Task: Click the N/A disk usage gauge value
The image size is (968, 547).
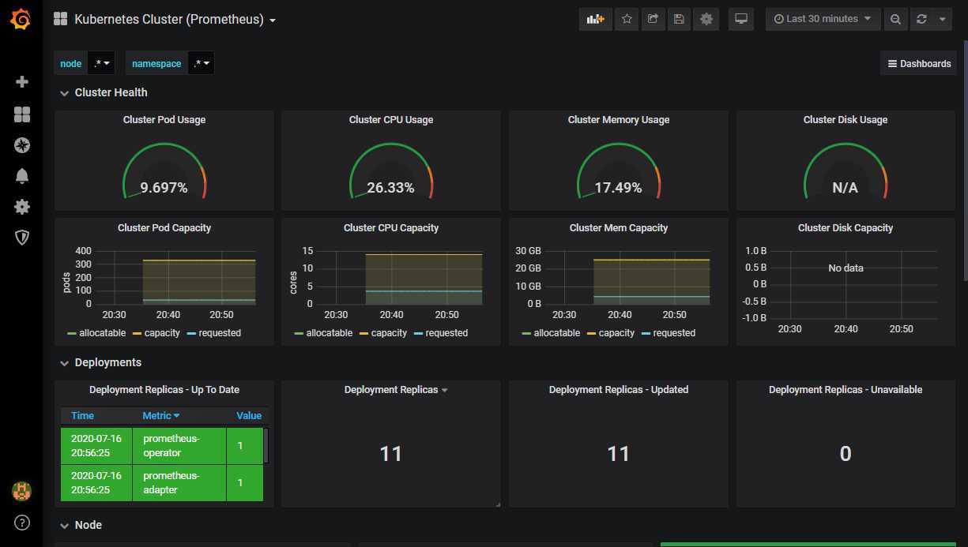Action: tap(846, 188)
